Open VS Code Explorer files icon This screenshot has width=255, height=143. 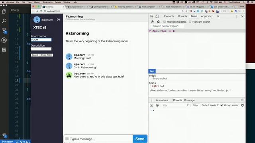[x=4, y=12]
